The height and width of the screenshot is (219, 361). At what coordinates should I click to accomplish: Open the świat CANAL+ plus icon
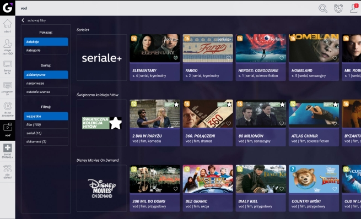click(x=8, y=151)
